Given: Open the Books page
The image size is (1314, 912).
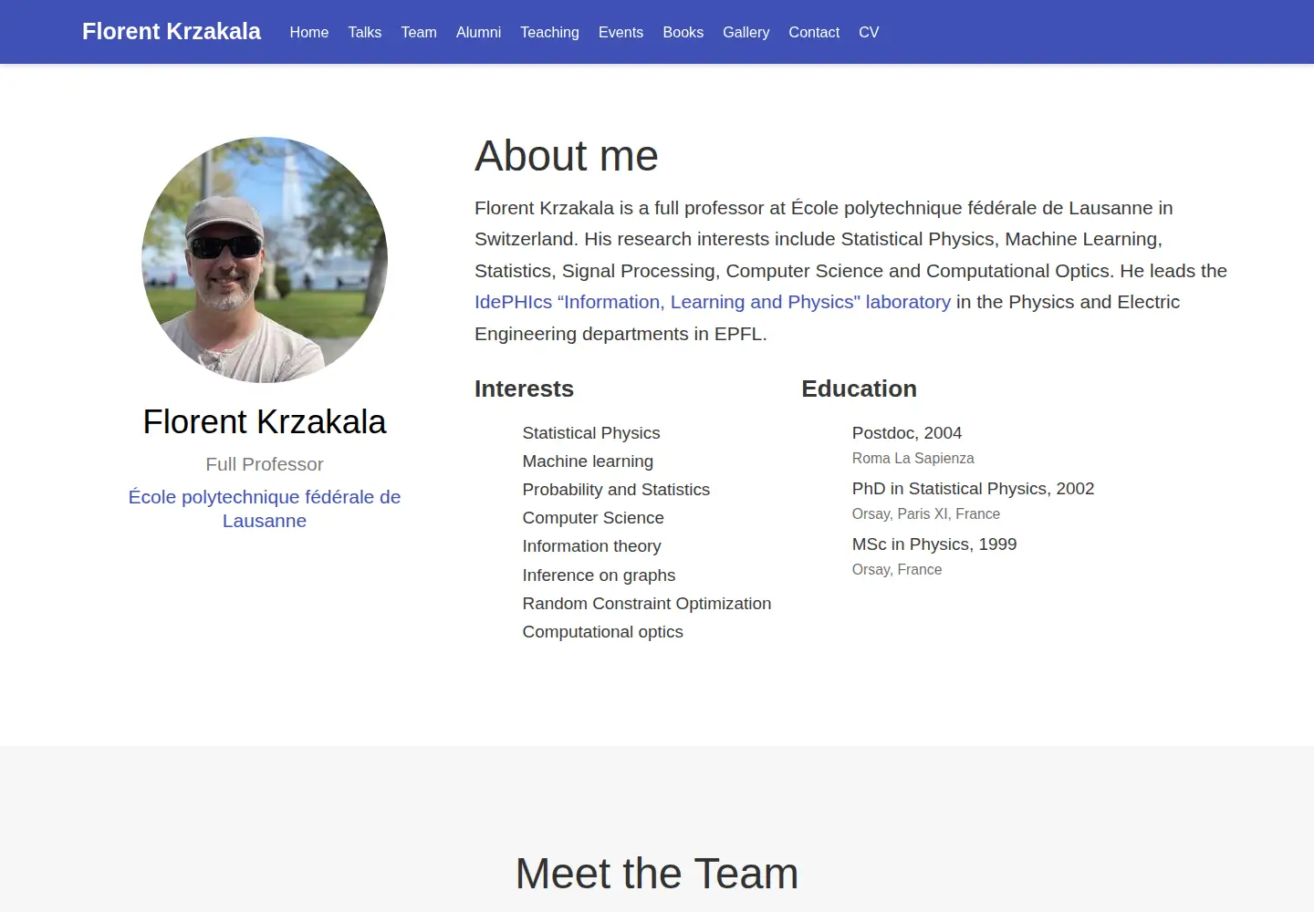Looking at the screenshot, I should click(x=683, y=32).
